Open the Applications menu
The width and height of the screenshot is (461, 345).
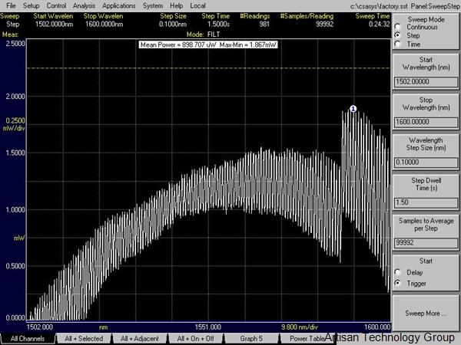coord(118,5)
